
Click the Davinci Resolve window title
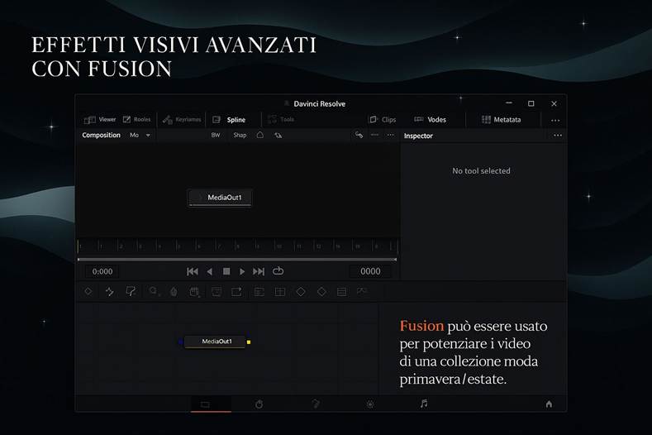click(319, 103)
